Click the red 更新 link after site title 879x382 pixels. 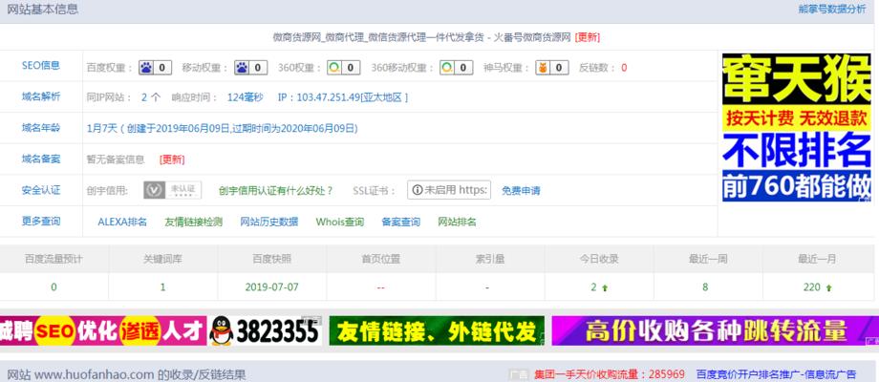(x=587, y=37)
